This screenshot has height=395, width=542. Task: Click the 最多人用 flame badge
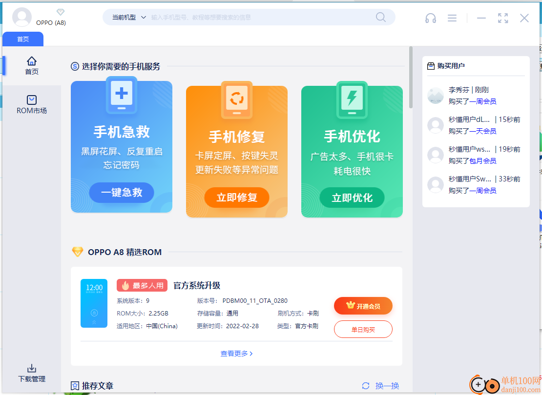click(142, 286)
